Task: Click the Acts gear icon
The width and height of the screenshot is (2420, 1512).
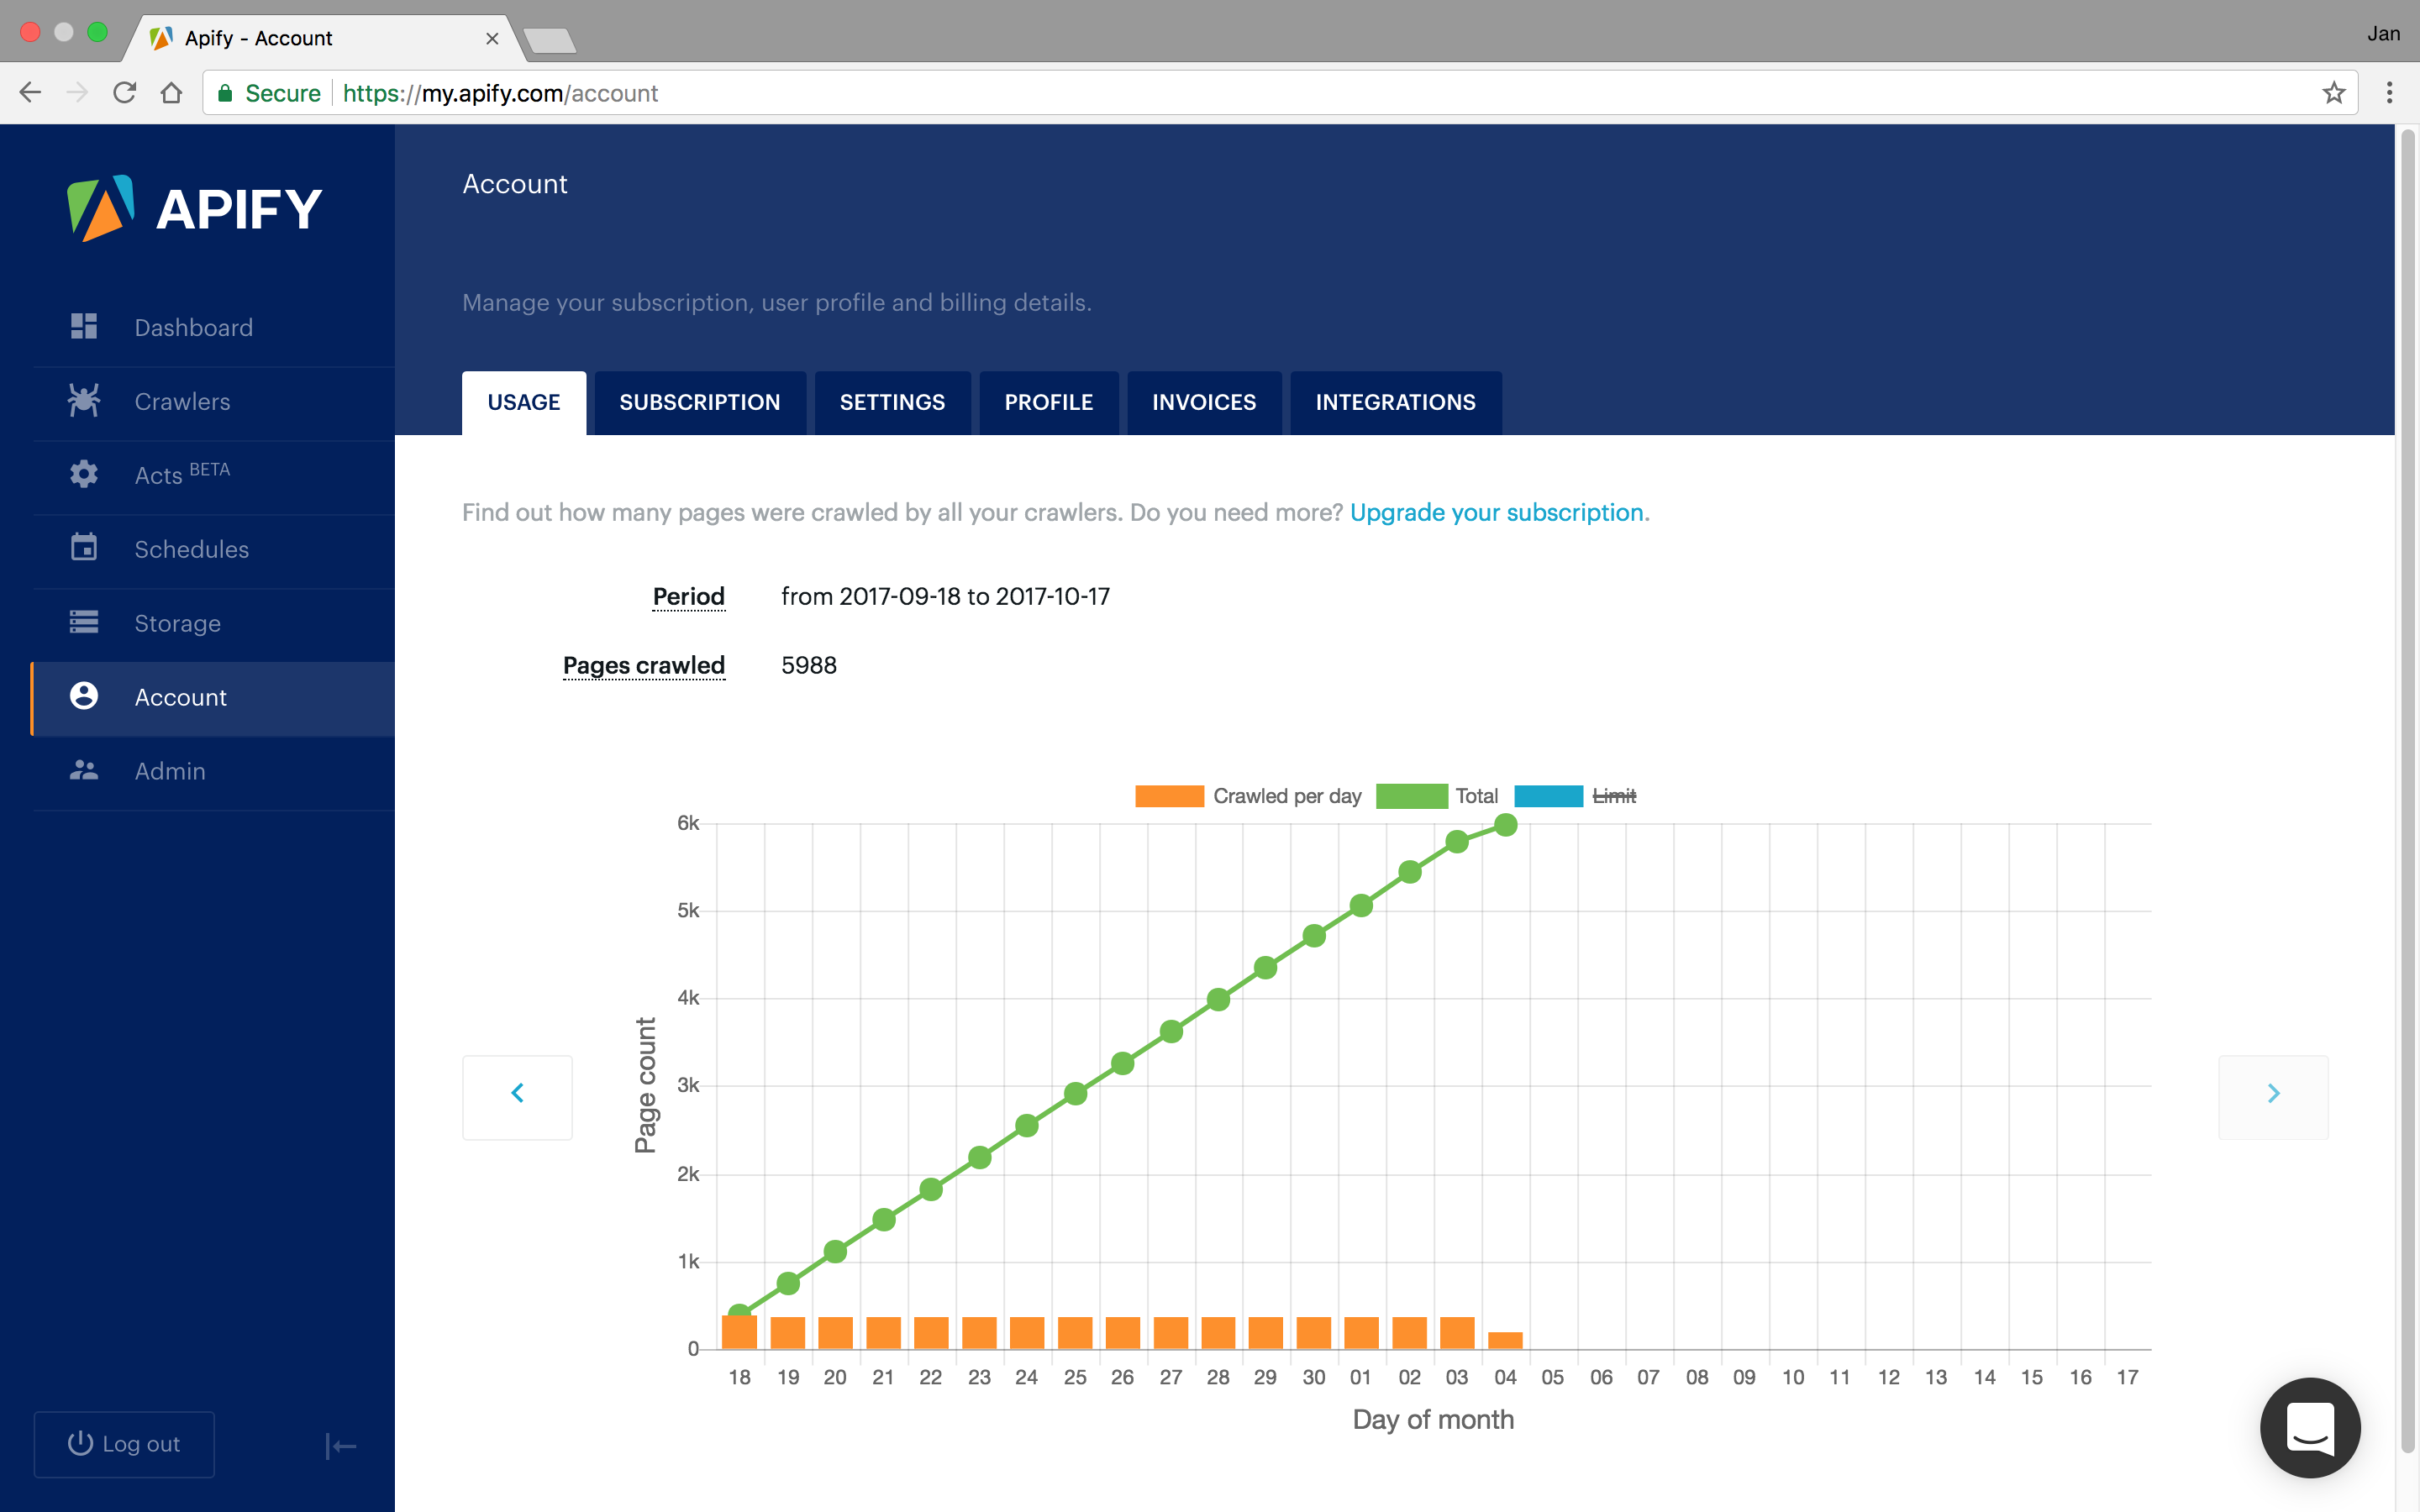Action: pyautogui.click(x=84, y=474)
